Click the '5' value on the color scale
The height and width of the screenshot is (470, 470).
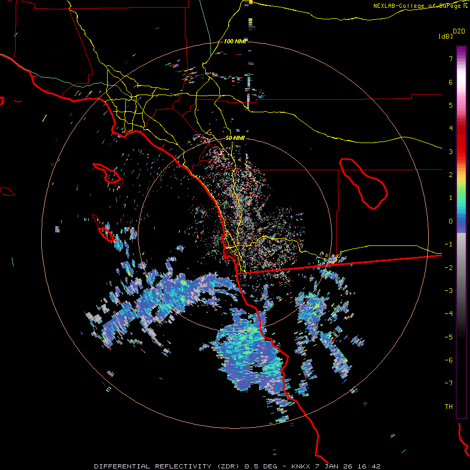click(451, 105)
